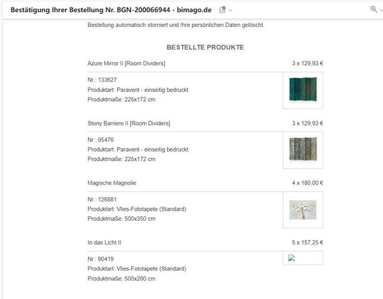Screen dimensions: 383x299
Task: Click the 'In das Licht II' product title
Action: coord(104,242)
